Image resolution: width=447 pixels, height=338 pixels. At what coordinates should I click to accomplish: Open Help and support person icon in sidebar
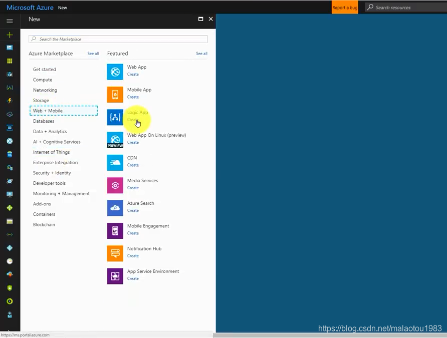[x=10, y=314]
